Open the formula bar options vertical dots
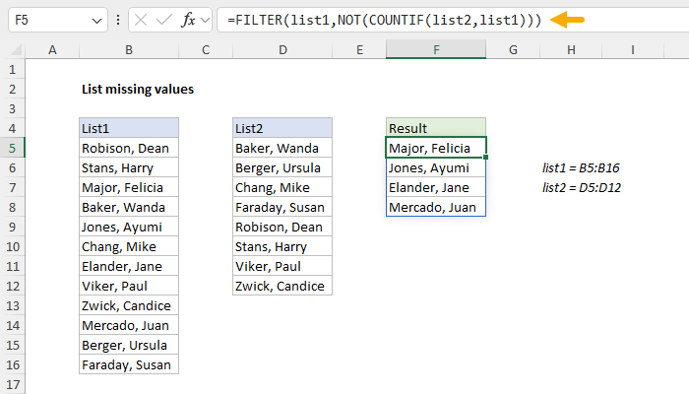 (x=118, y=20)
